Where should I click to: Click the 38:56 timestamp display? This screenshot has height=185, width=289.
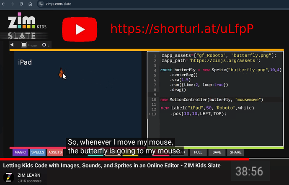click(249, 171)
